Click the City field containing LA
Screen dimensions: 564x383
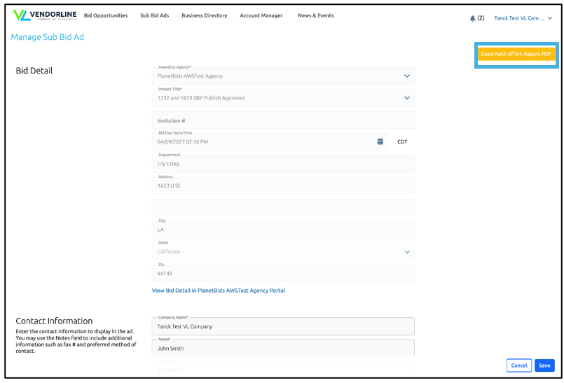(x=283, y=230)
